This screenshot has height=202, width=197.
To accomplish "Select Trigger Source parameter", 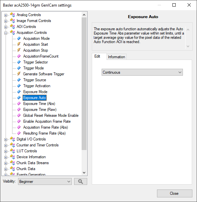I will pyautogui.click(x=34, y=80).
